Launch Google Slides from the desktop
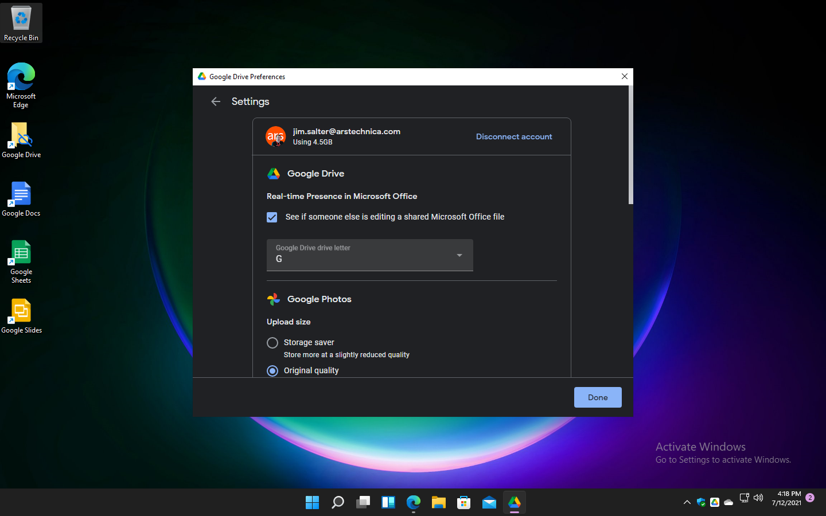 (21, 310)
